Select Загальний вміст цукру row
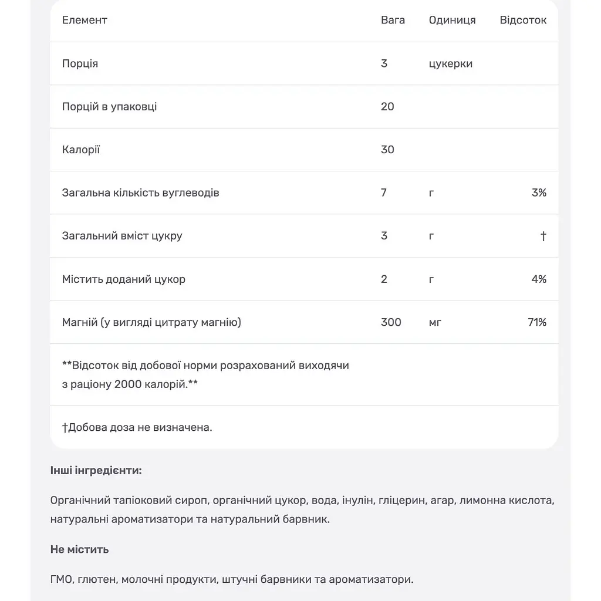Image resolution: width=601 pixels, height=601 pixels. tap(304, 236)
